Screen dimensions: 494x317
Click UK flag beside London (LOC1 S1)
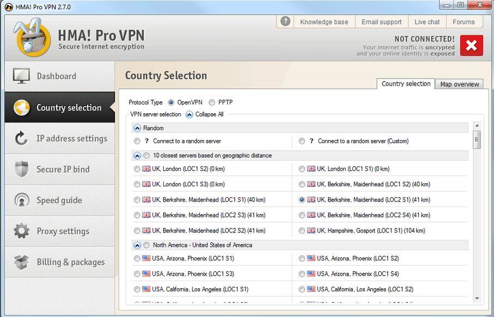pyautogui.click(x=312, y=169)
